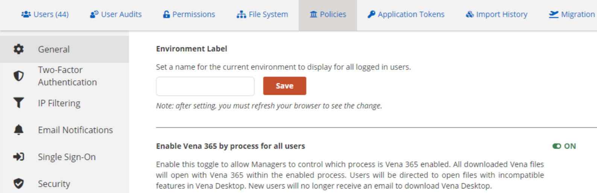Click the key icon for Application Tokens

(x=371, y=14)
